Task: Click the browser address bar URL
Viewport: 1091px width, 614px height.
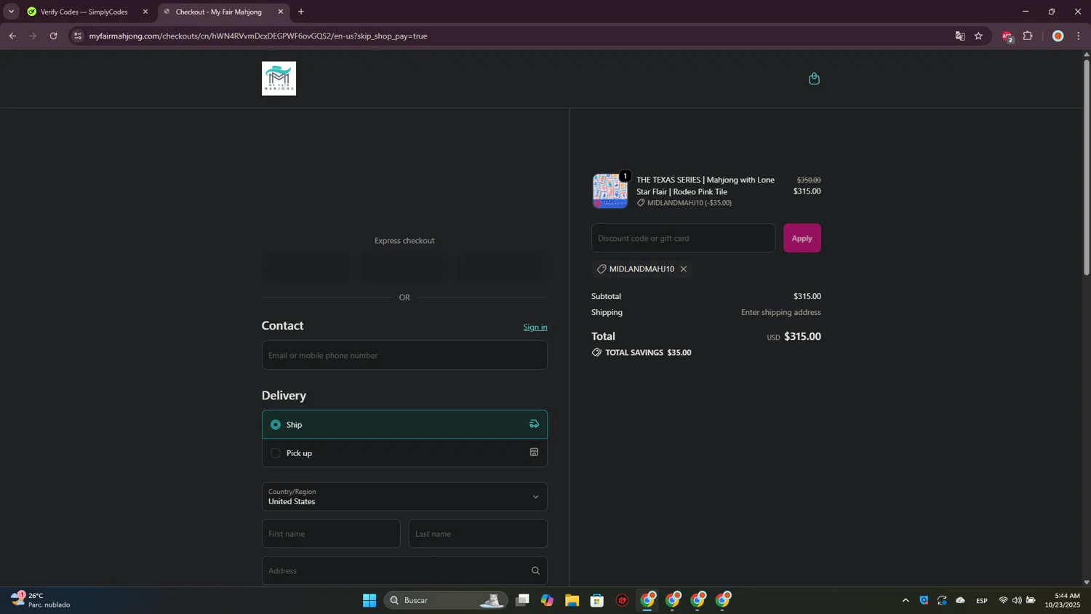Action: click(258, 36)
